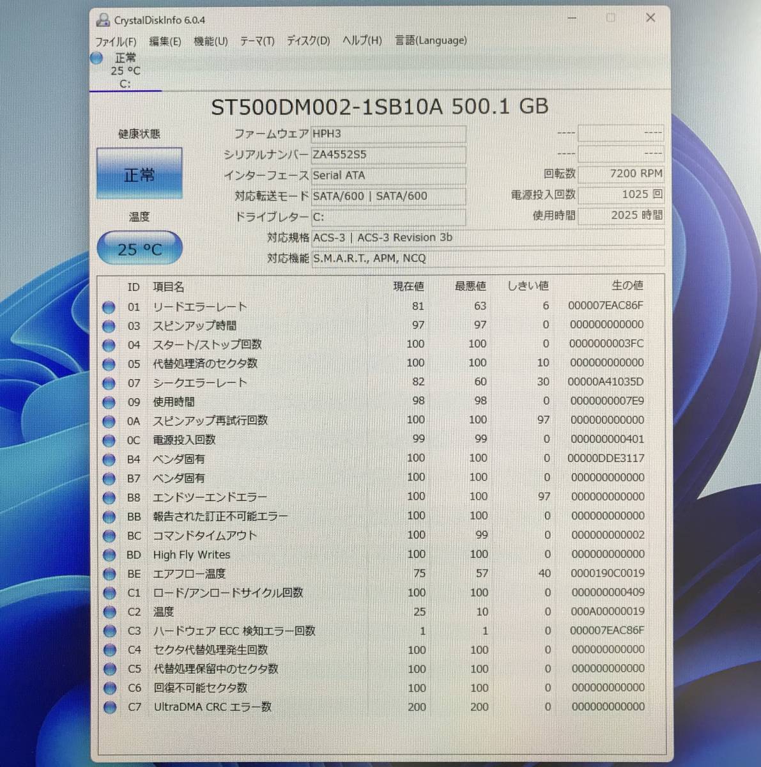Click the ドライブレター field showing C:
Screen dimensions: 761x767
pos(388,217)
